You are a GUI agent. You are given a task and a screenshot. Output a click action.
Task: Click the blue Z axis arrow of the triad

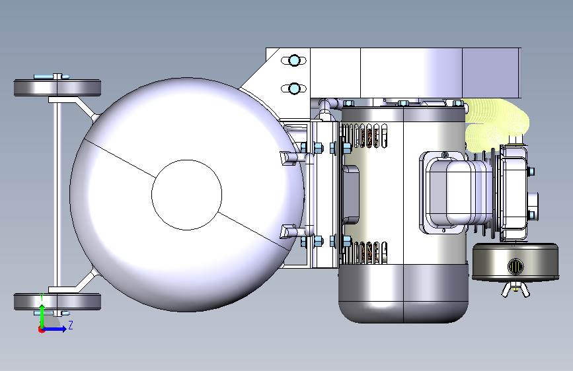click(55, 329)
